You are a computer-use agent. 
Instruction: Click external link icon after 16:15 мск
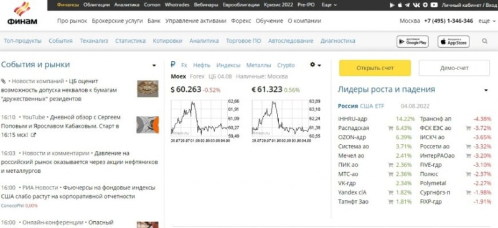(x=34, y=135)
